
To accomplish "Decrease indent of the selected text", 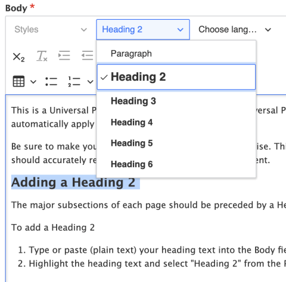I will coord(88,56).
